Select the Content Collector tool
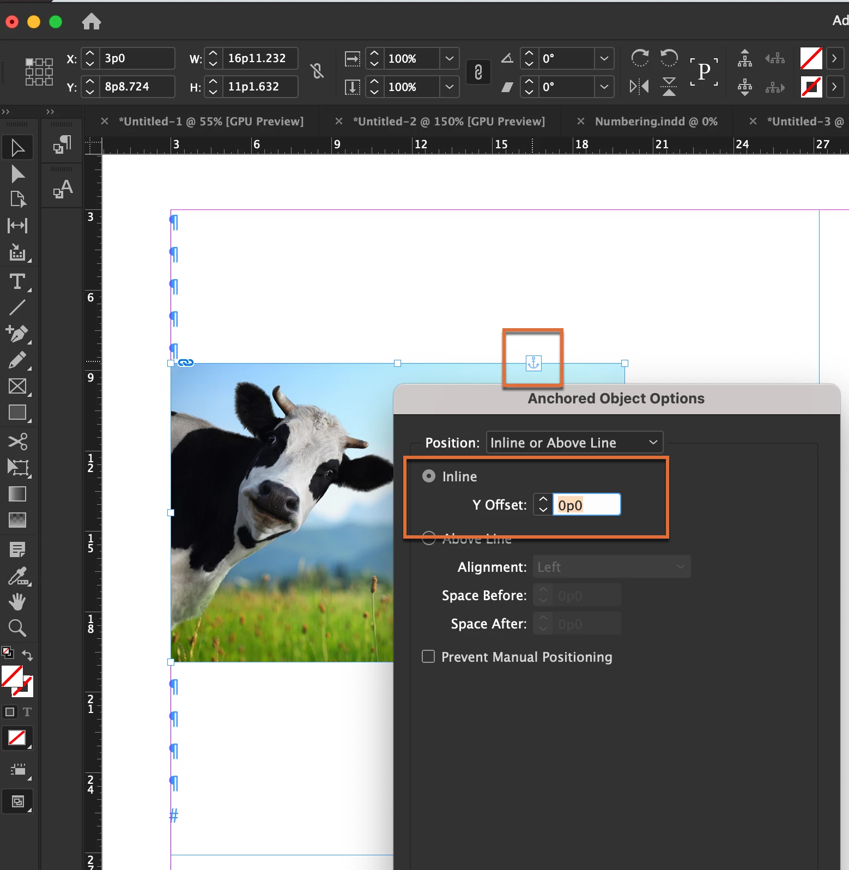 (x=17, y=252)
